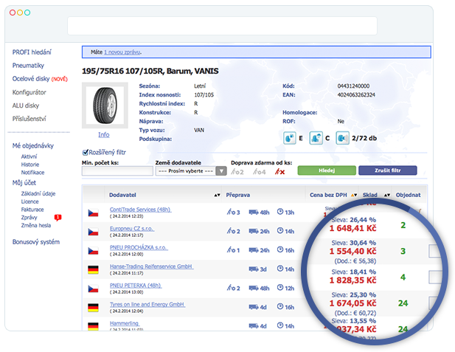Click truck 3d icon in Hanse-Trading row
This screenshot has width=455, height=352.
pos(257,269)
